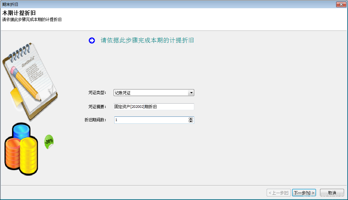Viewport: 348px width, 200px height.
Task: Click the green -20% sticker icon
Action: point(49,142)
